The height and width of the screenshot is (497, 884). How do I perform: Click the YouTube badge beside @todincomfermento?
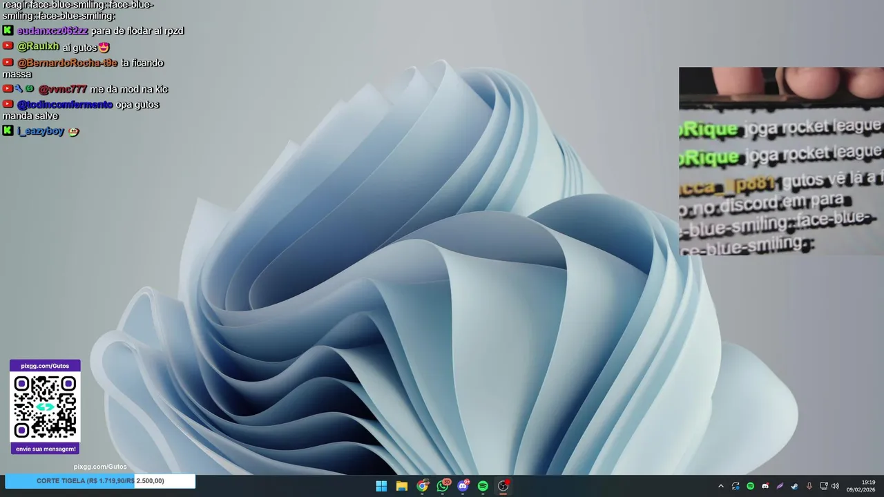[8, 104]
